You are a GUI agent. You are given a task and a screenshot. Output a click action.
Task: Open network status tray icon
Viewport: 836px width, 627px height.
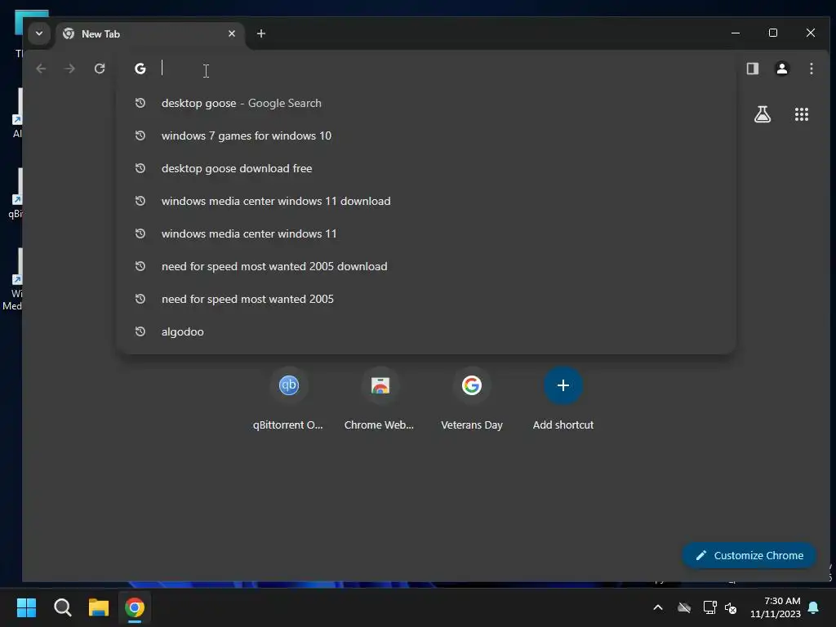pos(709,607)
